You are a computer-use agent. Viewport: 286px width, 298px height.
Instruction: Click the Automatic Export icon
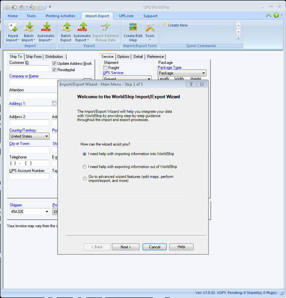click(x=82, y=29)
